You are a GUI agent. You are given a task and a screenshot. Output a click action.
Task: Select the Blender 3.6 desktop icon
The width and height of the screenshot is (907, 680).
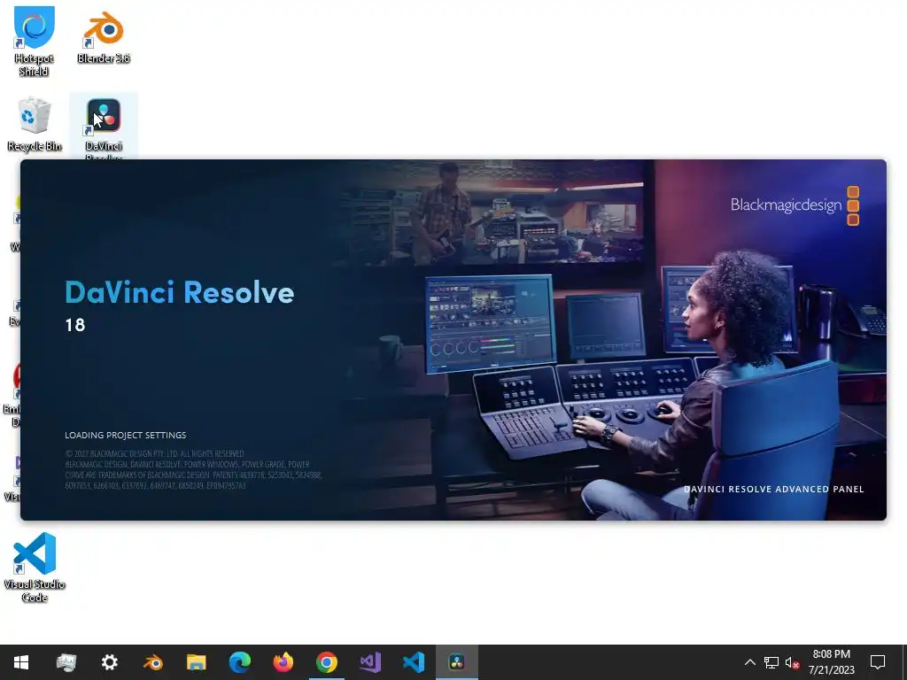click(104, 36)
